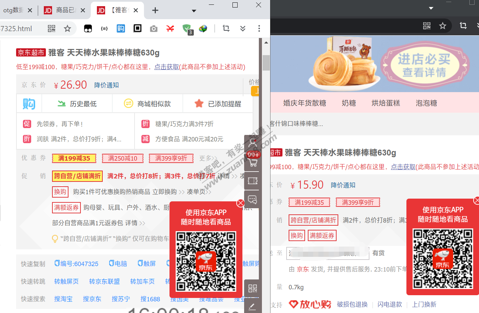Click 降价通知 next to ¥15.90

tap(343, 185)
